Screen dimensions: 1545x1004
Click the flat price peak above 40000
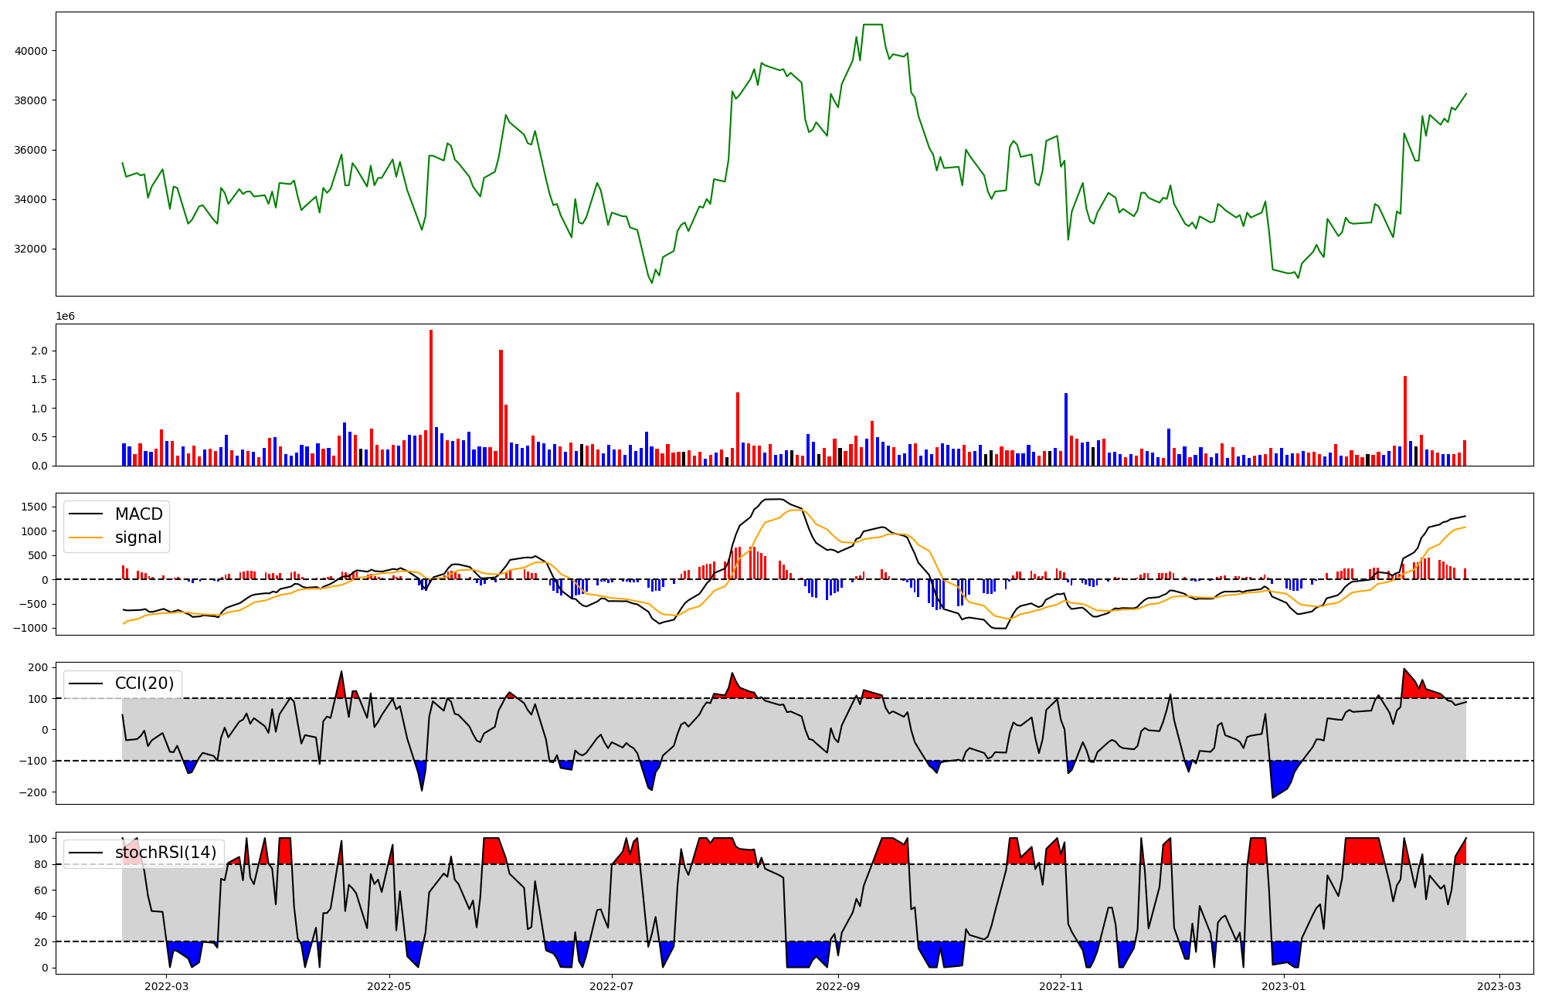(x=872, y=25)
